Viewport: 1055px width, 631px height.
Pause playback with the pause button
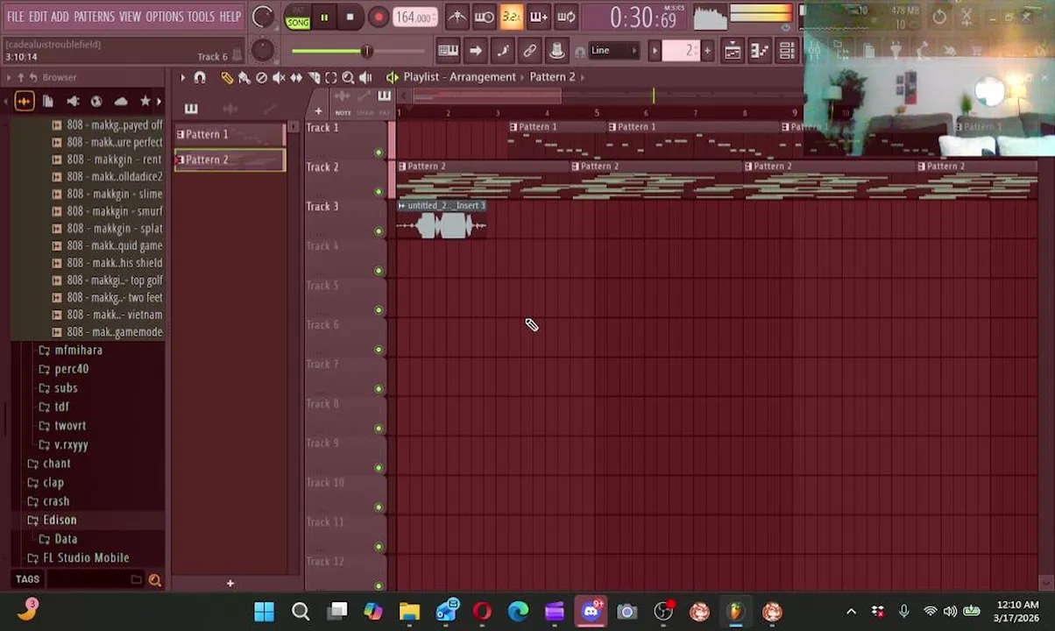pos(324,17)
